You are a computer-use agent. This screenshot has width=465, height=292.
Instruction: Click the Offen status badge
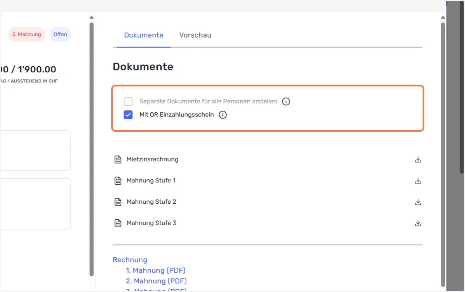click(60, 34)
